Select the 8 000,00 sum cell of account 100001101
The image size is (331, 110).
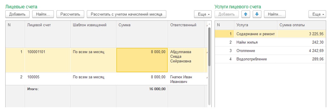click(142, 60)
